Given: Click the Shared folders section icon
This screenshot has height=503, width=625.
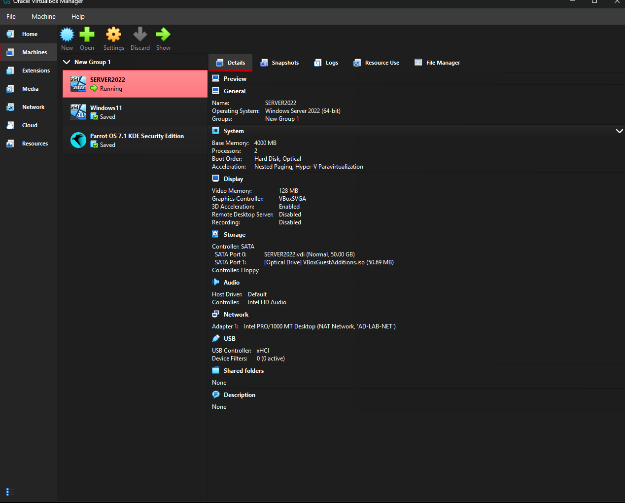Looking at the screenshot, I should point(215,370).
